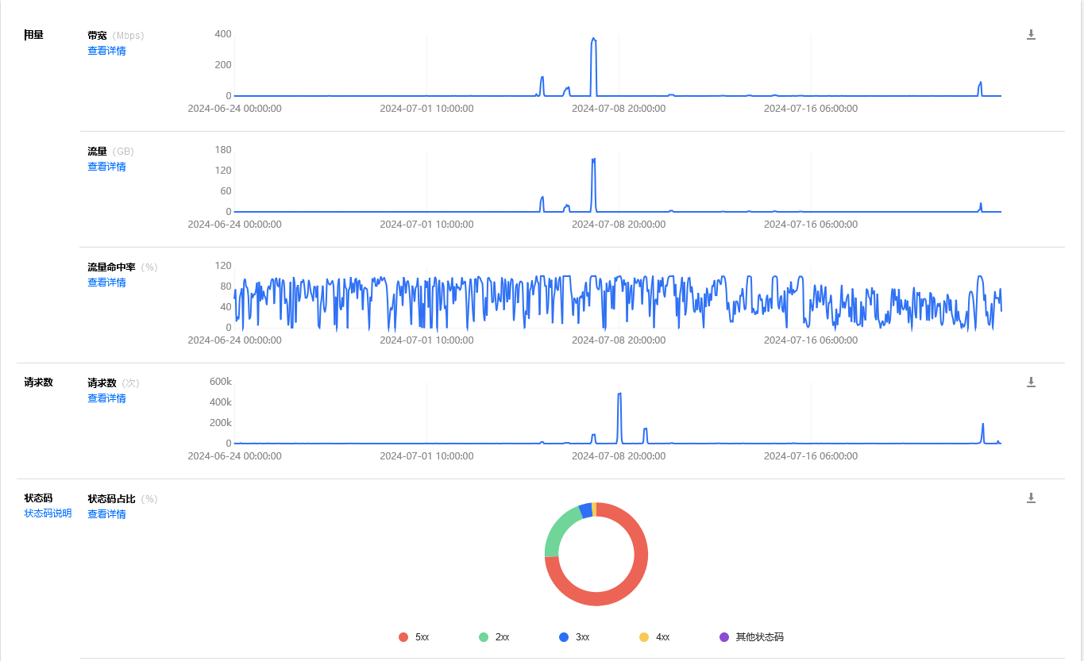Image resolution: width=1084 pixels, height=661 pixels.
Task: Click the download icon for the 状态码 section
Action: [x=1030, y=497]
